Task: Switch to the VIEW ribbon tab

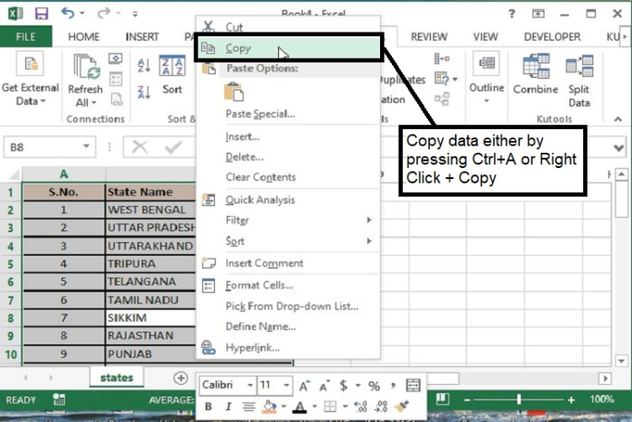Action: (486, 37)
